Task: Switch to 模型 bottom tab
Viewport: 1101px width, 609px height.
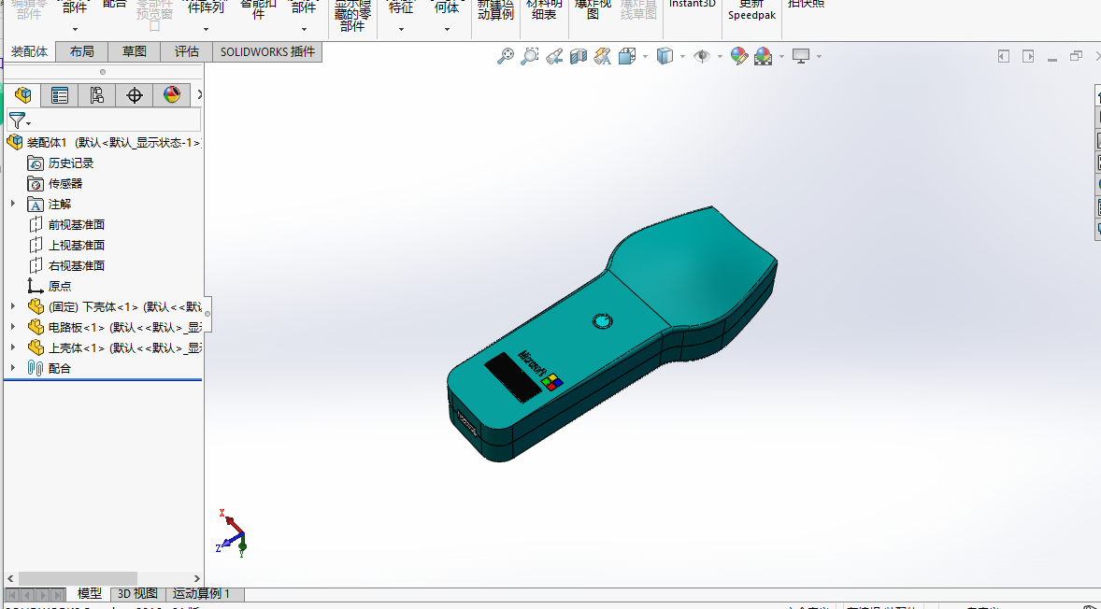Action: (x=89, y=593)
